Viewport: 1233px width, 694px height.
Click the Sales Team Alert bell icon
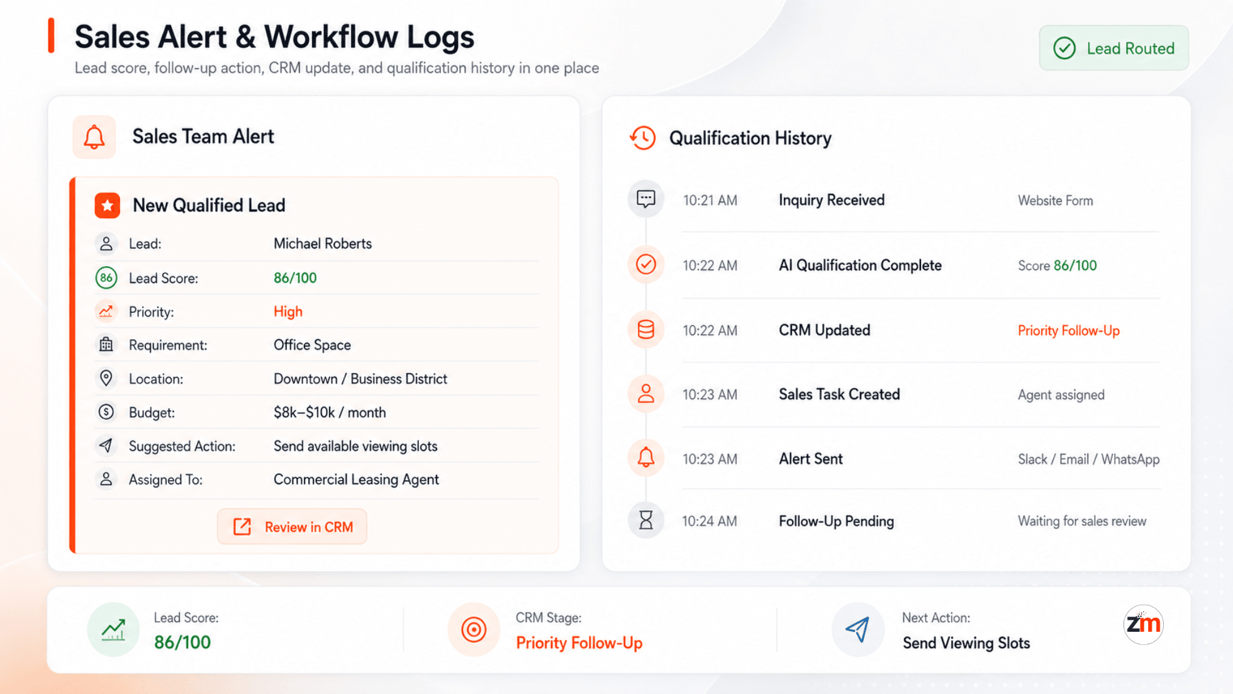(x=94, y=137)
